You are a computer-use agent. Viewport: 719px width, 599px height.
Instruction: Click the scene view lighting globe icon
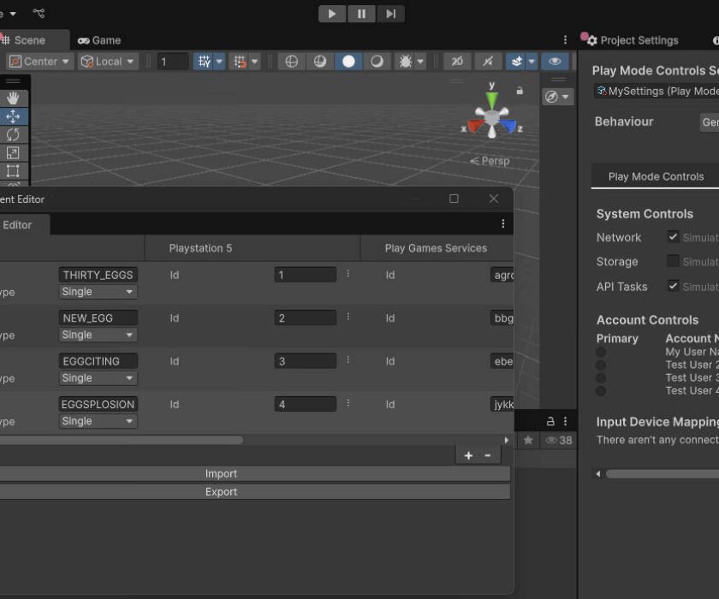(x=292, y=61)
